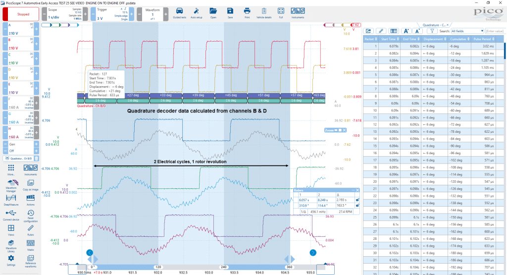Open the Masks tool
This screenshot has width=507, height=275.
pyautogui.click(x=30, y=245)
